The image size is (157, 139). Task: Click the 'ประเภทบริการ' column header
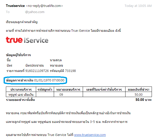(x=21, y=89)
